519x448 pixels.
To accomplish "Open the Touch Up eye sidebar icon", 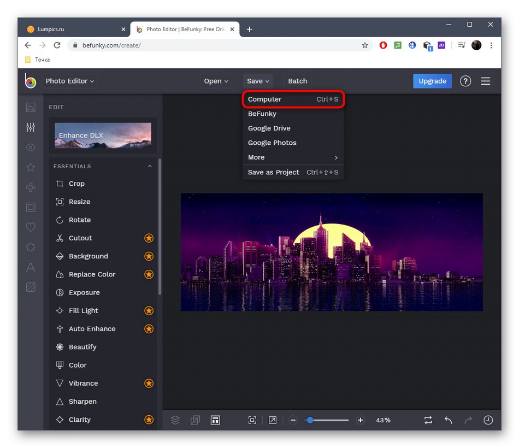I will (x=31, y=148).
